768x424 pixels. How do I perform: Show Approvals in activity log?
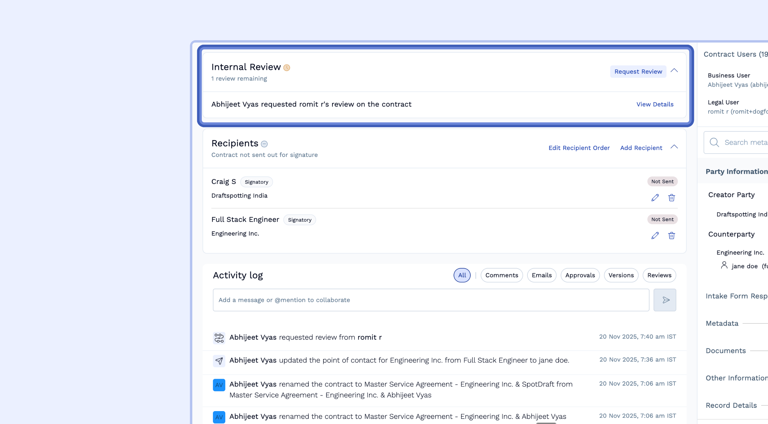[580, 275]
